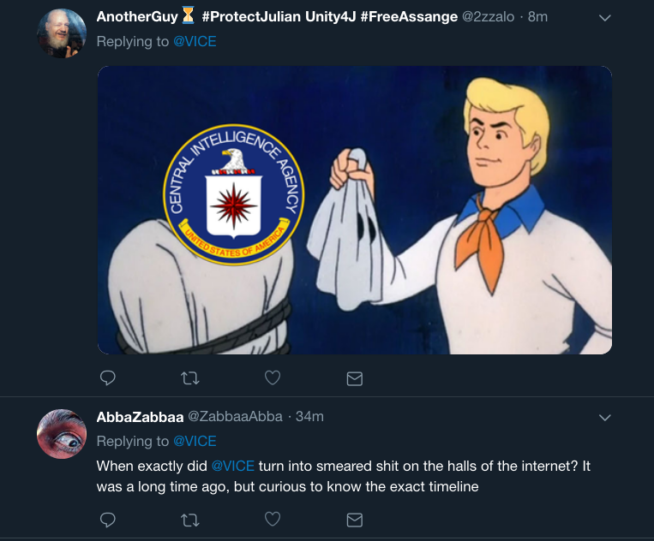The image size is (654, 541).
Task: Share AbbaZabbaa's tweet via envelope icon
Action: tap(354, 520)
